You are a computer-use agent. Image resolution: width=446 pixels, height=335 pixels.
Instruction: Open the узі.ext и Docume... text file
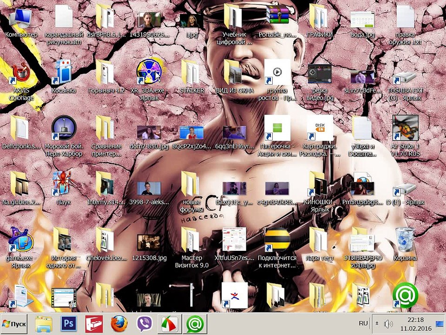[x=362, y=128]
